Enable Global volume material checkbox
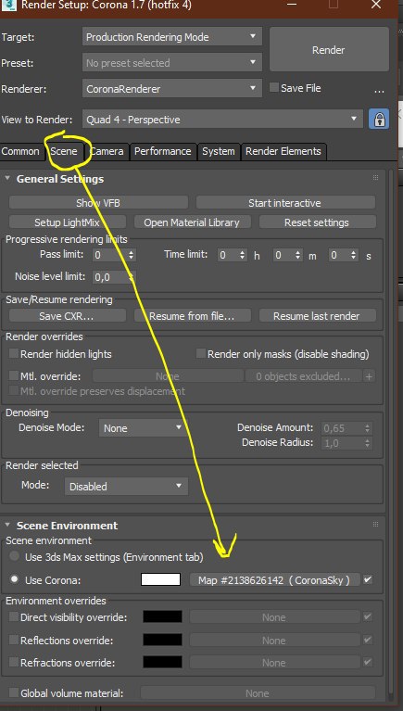The image size is (403, 711). click(x=14, y=692)
